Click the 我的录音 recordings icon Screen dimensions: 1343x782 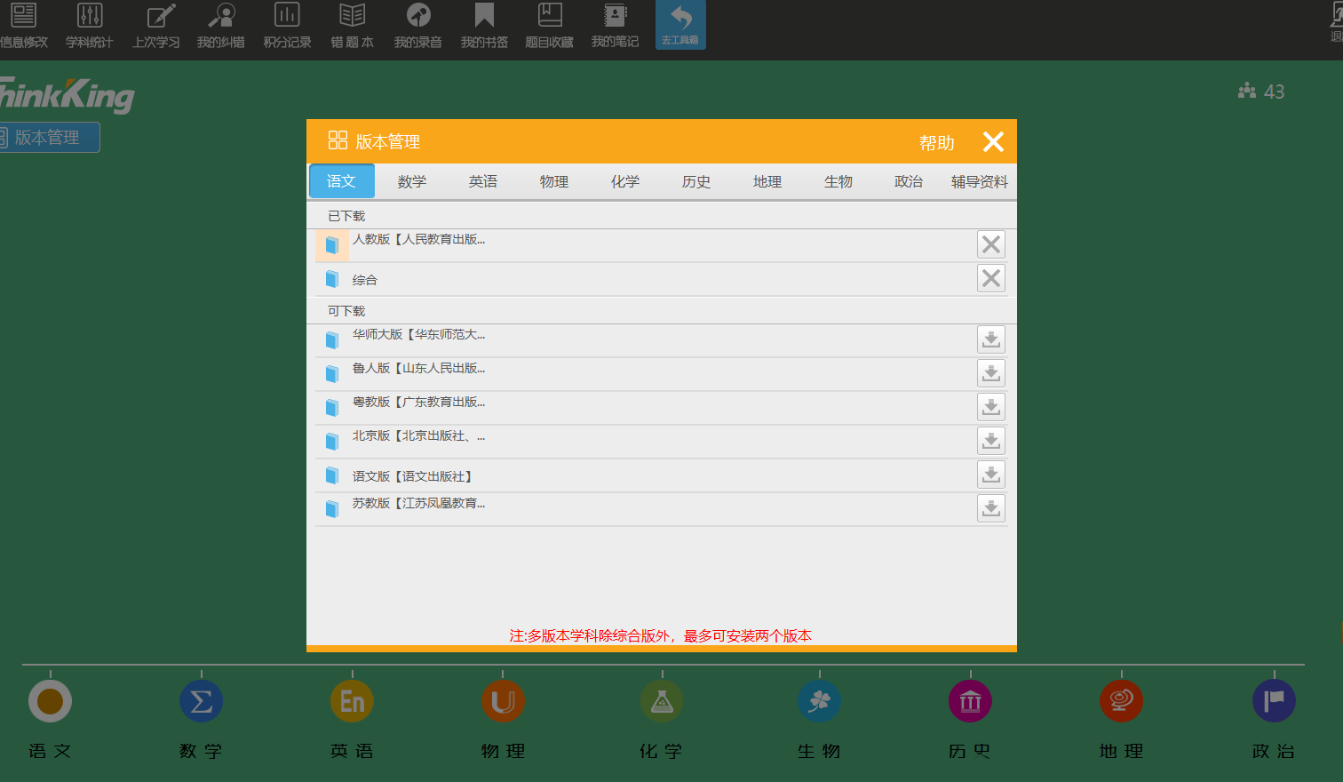pyautogui.click(x=417, y=25)
